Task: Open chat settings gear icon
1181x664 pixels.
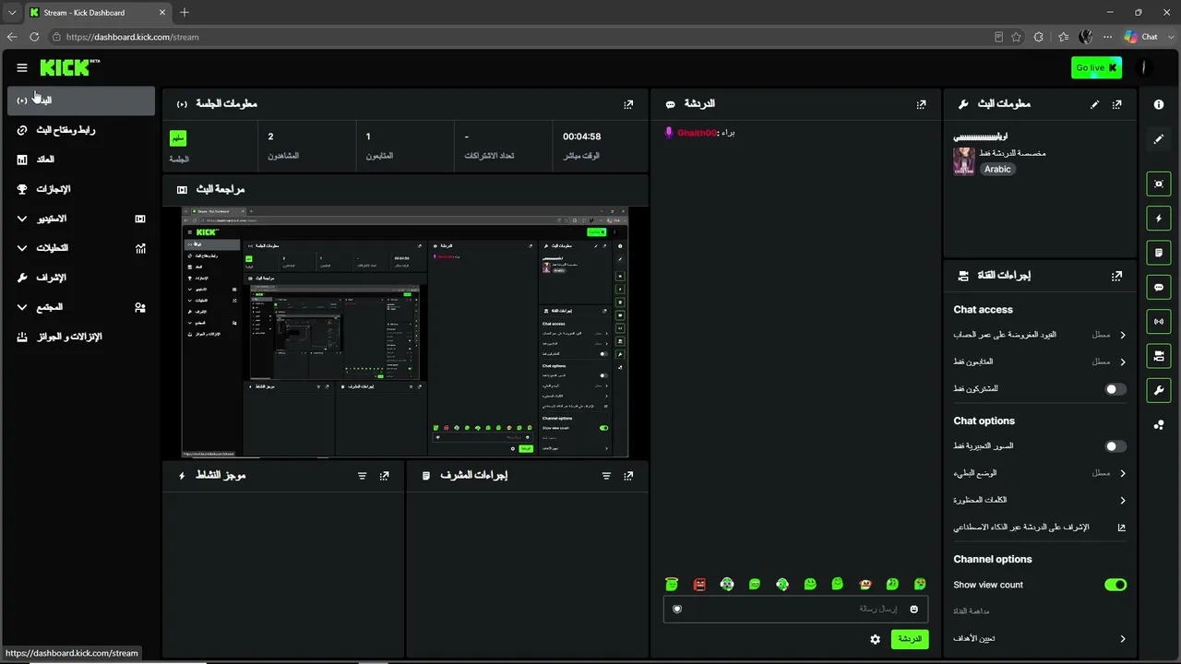Action: [x=876, y=639]
